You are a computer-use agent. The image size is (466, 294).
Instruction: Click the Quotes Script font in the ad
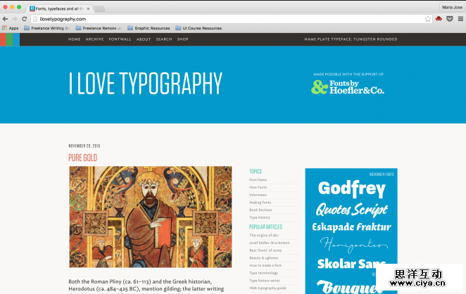(x=352, y=210)
